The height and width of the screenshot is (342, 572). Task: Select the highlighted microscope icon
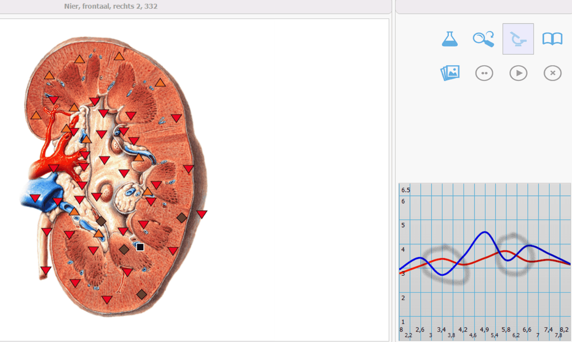click(x=518, y=39)
